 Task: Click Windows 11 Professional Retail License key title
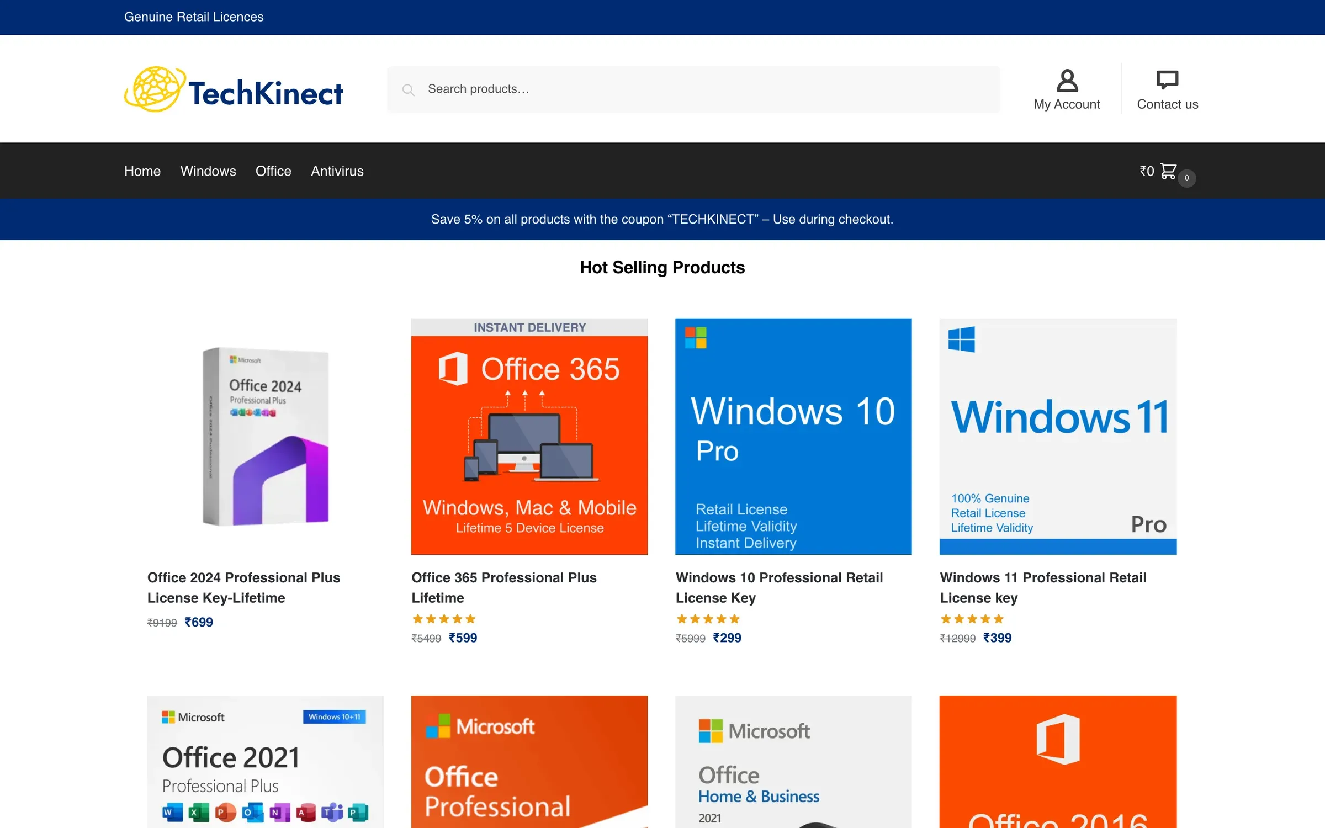point(1043,587)
